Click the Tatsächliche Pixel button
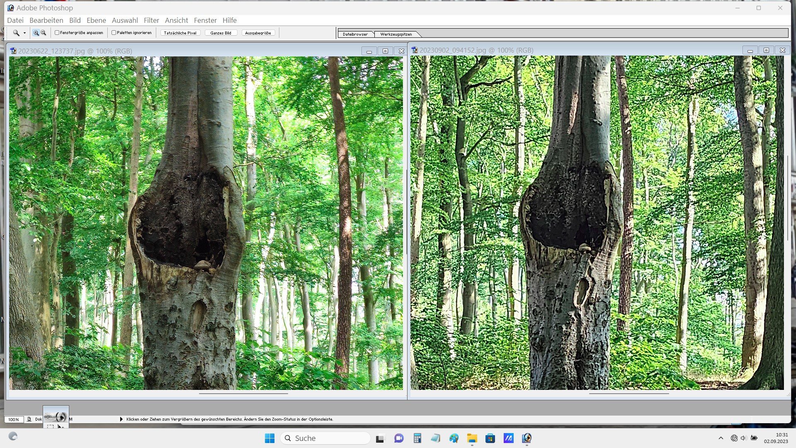The height and width of the screenshot is (448, 796). tap(180, 33)
